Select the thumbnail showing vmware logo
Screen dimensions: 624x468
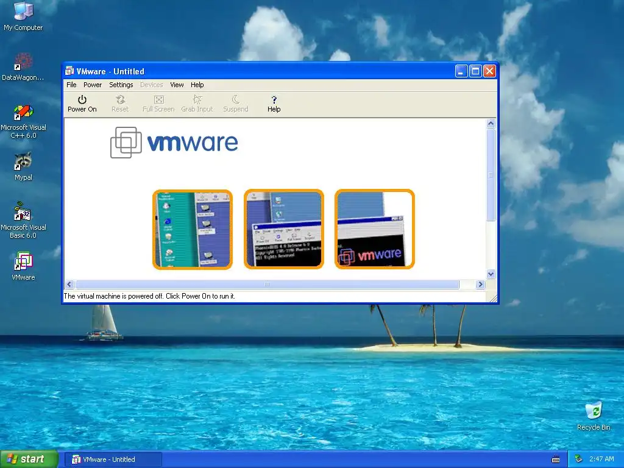coord(375,229)
